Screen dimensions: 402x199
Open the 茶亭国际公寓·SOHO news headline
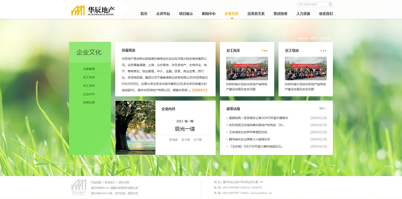pyautogui.click(x=258, y=118)
